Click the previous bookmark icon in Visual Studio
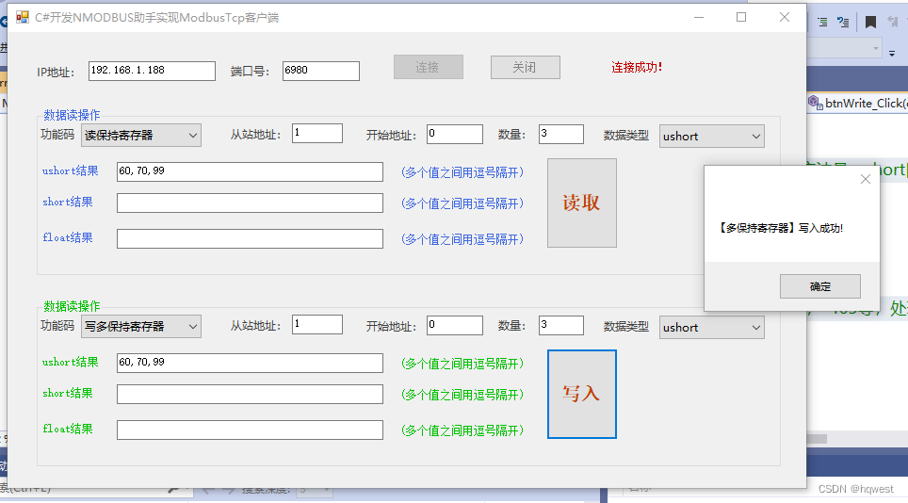908x503 pixels. (x=892, y=22)
